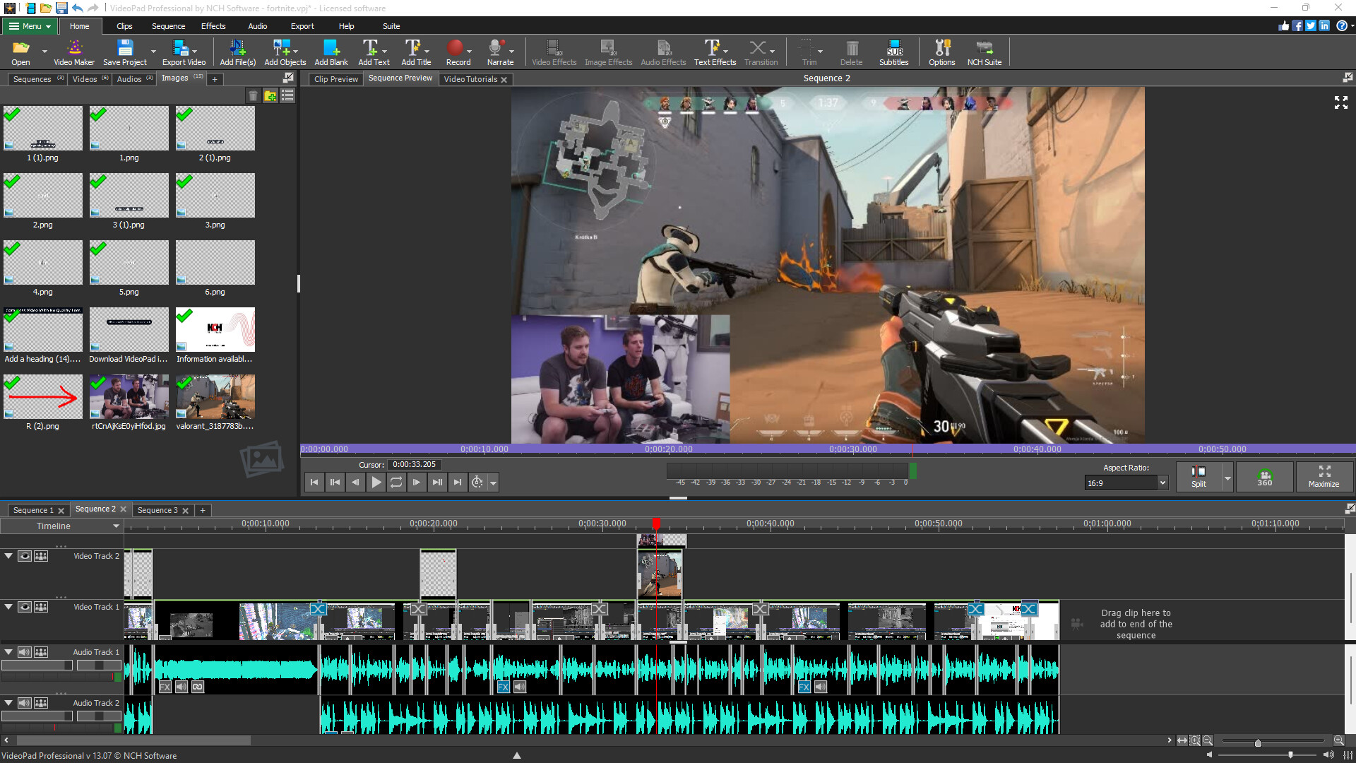The image size is (1356, 763).
Task: Select the valorant_3187783b thumbnail
Action: pos(215,396)
